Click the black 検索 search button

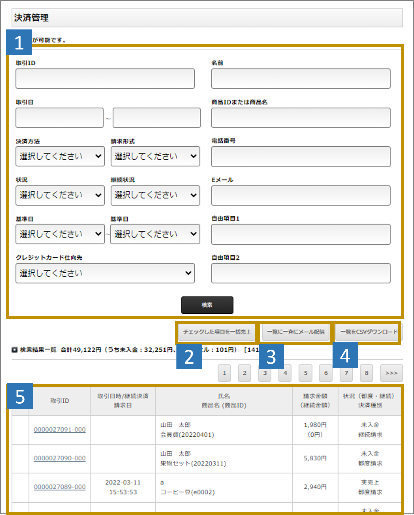coord(207,305)
